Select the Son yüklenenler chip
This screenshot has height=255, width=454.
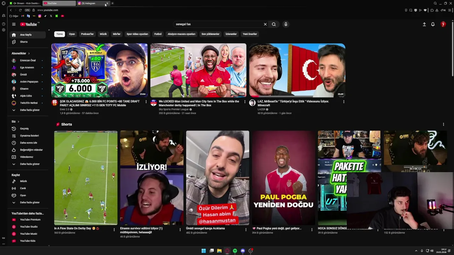click(210, 34)
